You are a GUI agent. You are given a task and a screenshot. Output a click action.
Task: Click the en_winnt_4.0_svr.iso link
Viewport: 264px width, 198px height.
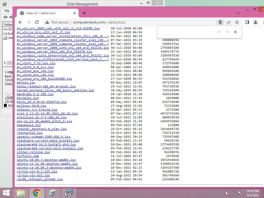(35, 67)
